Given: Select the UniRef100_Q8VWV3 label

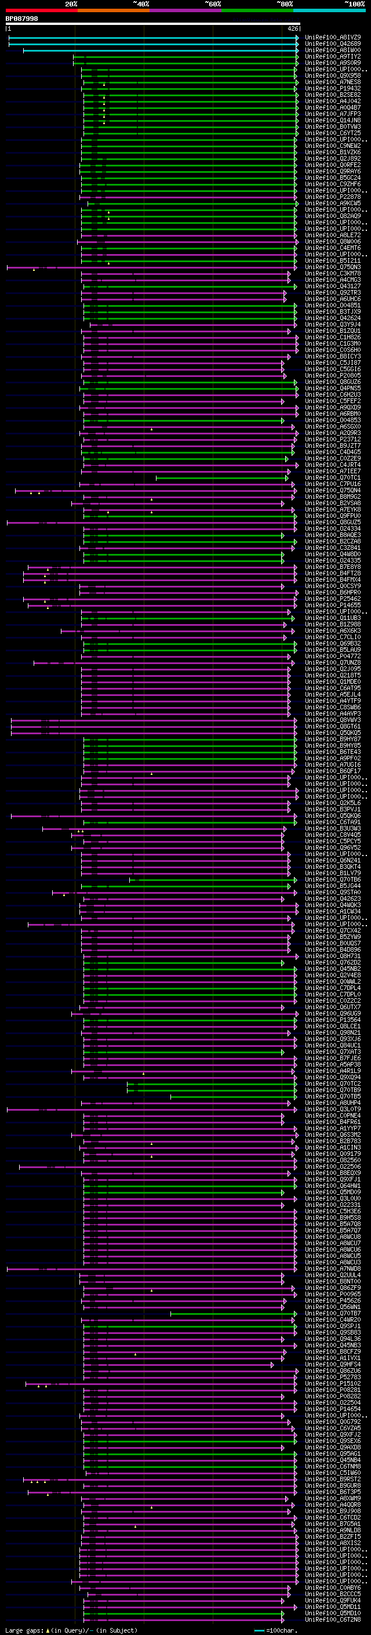Looking at the screenshot, I should (x=333, y=720).
